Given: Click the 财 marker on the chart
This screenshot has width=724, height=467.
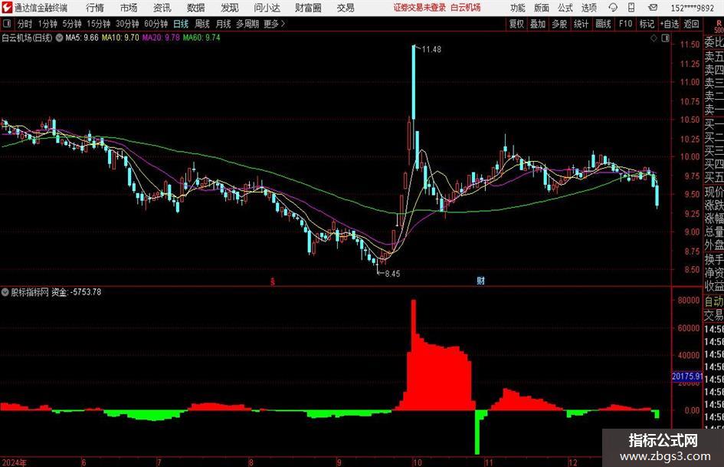Looking at the screenshot, I should pyautogui.click(x=480, y=281).
